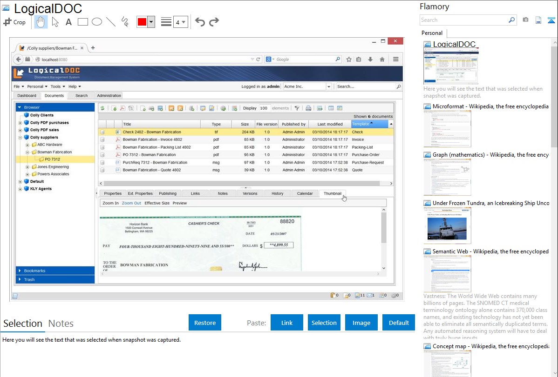This screenshot has width=558, height=377.
Task: Switch to the Administration tab
Action: 109,96
